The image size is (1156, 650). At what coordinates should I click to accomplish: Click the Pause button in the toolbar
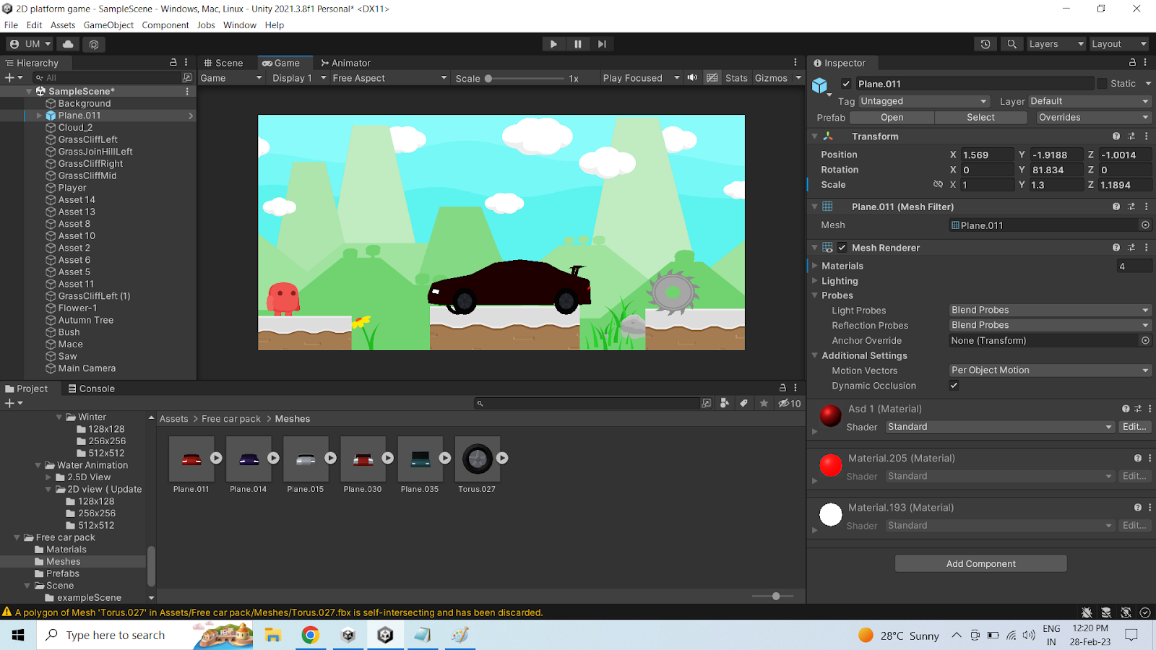[x=577, y=44]
